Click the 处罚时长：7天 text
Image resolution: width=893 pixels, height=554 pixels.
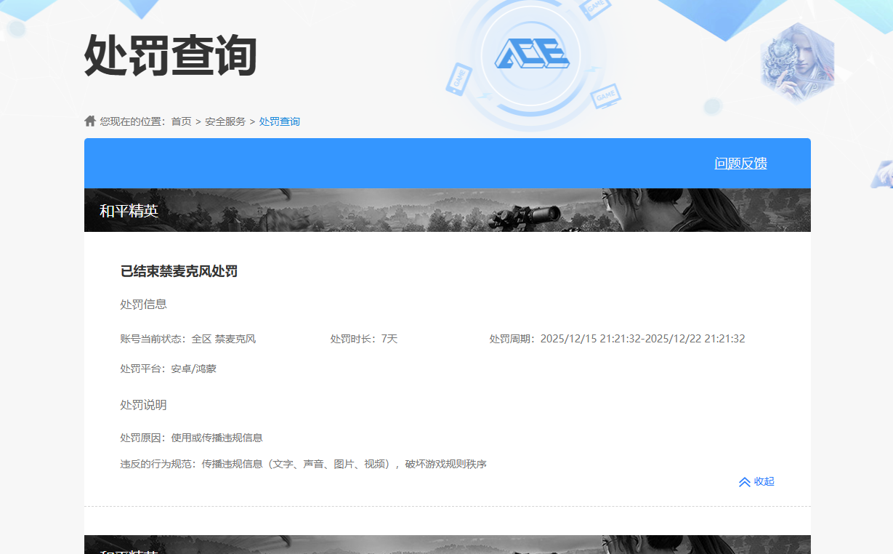point(364,339)
